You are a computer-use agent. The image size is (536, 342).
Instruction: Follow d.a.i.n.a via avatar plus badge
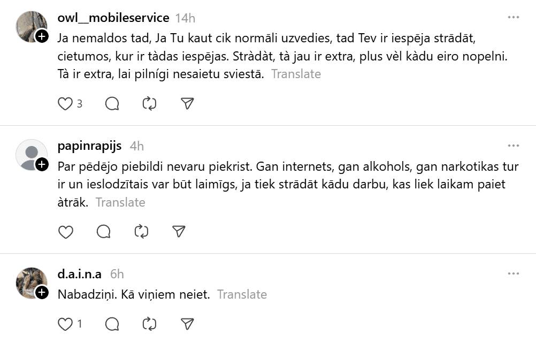[42, 292]
